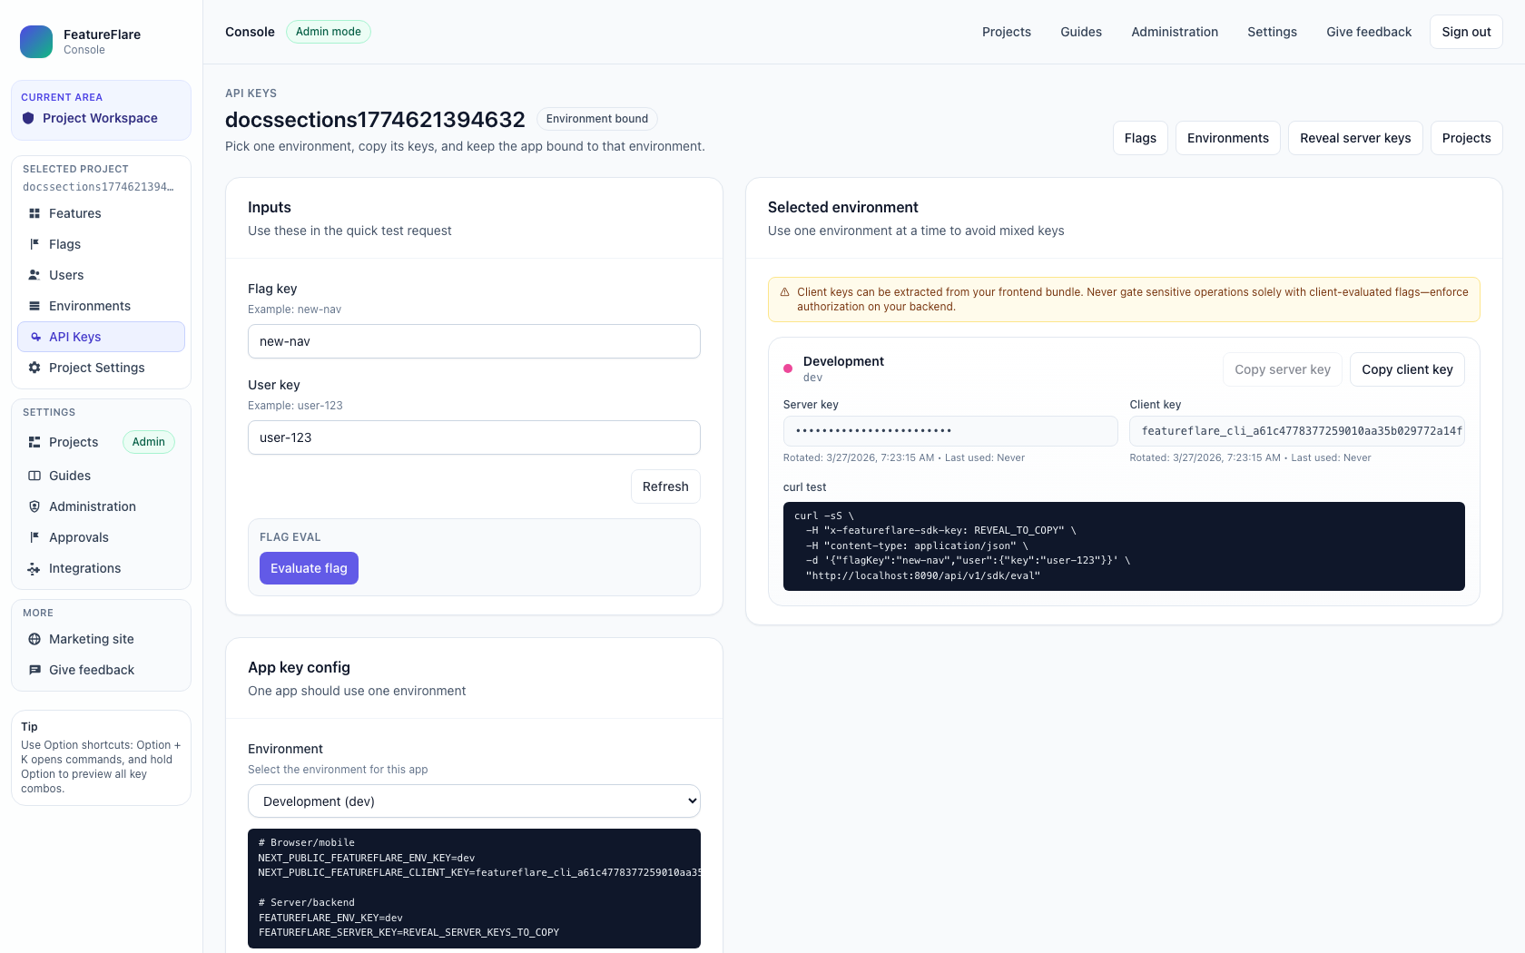Click the shield icon beside Project Workspace
The height and width of the screenshot is (953, 1525).
tap(28, 118)
